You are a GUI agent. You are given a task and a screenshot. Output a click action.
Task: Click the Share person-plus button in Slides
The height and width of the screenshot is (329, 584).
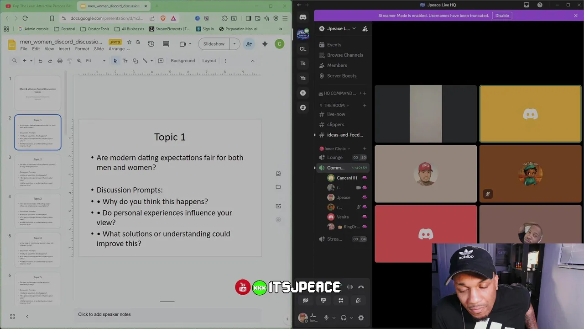[x=249, y=44]
